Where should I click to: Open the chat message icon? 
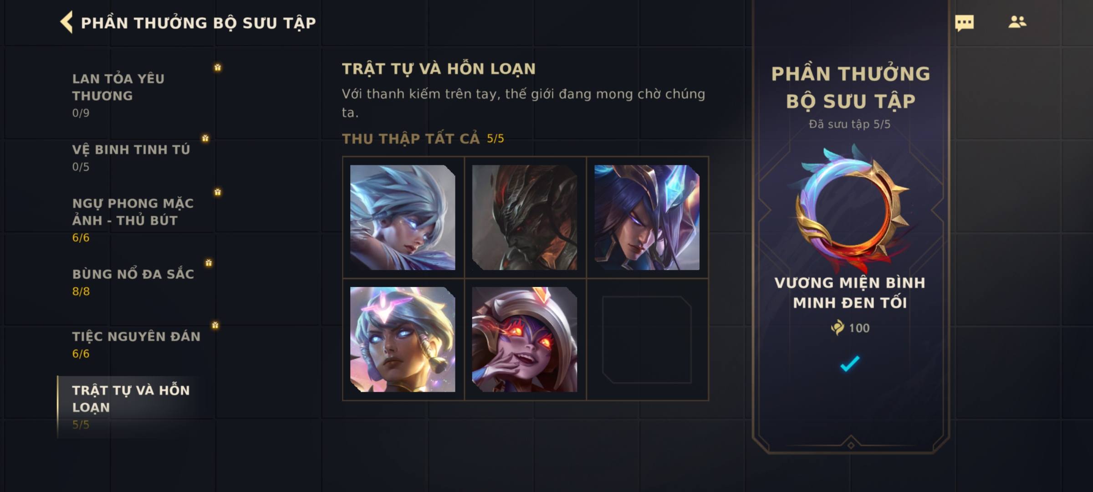(x=964, y=23)
